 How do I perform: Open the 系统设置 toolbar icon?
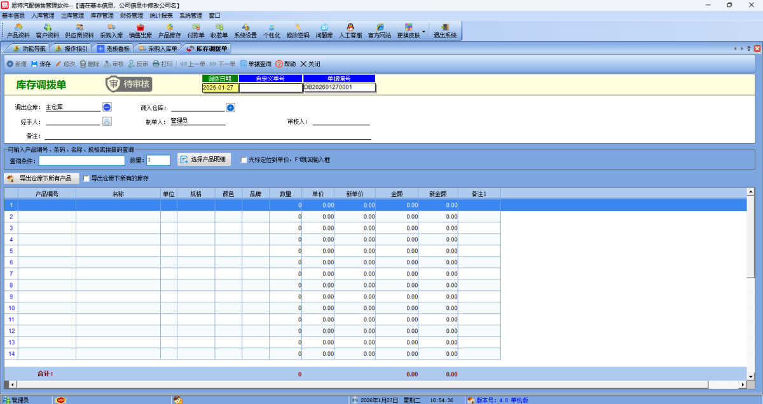[x=245, y=30]
